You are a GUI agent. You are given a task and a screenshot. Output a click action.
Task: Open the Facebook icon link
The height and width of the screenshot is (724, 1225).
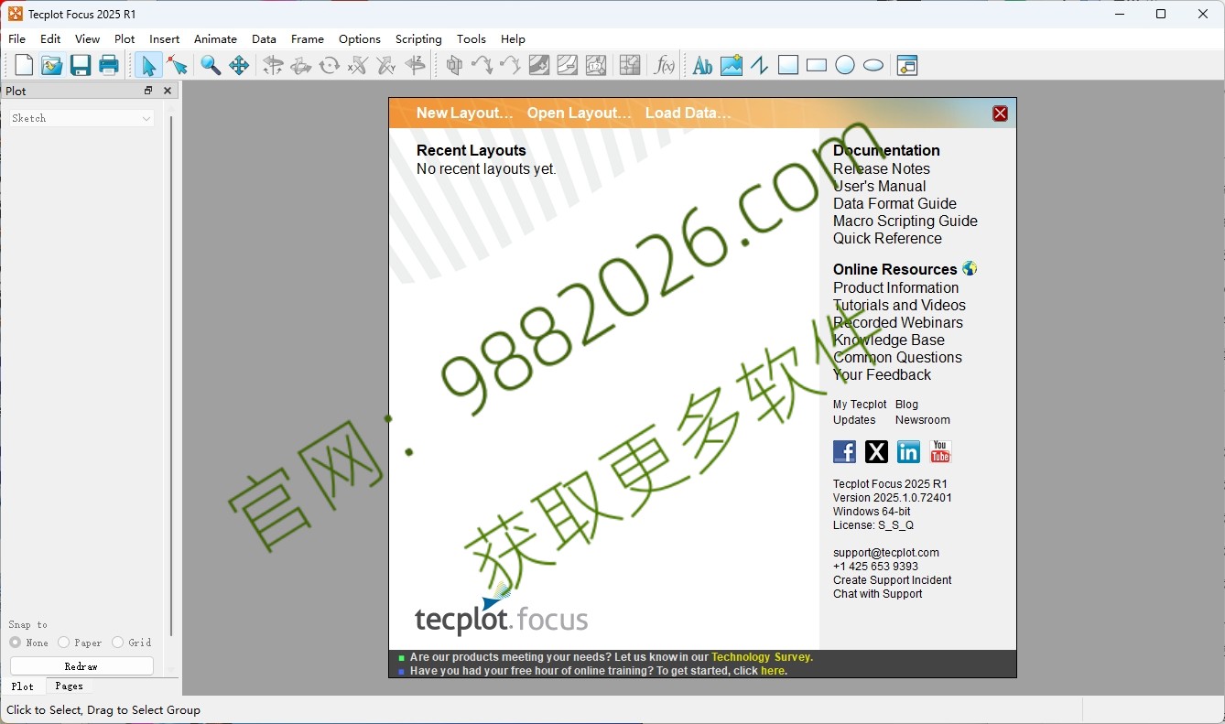pyautogui.click(x=844, y=451)
